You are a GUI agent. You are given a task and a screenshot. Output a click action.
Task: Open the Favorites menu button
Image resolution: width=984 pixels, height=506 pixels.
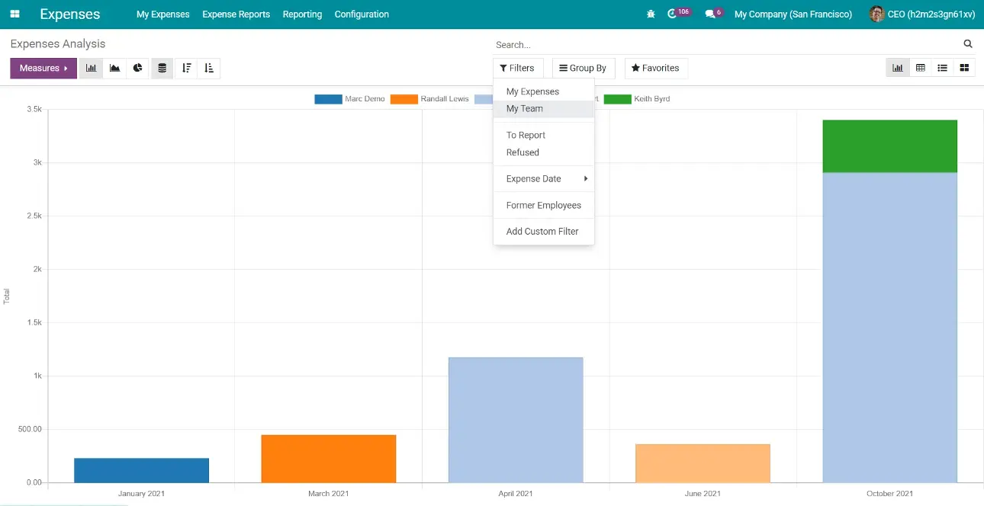pyautogui.click(x=655, y=68)
